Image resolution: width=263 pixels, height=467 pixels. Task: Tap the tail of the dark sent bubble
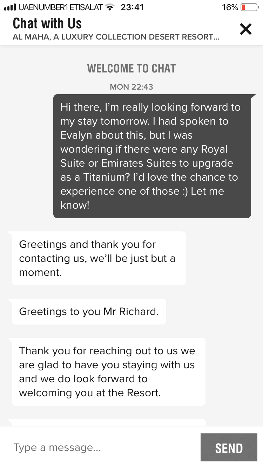coord(253,96)
